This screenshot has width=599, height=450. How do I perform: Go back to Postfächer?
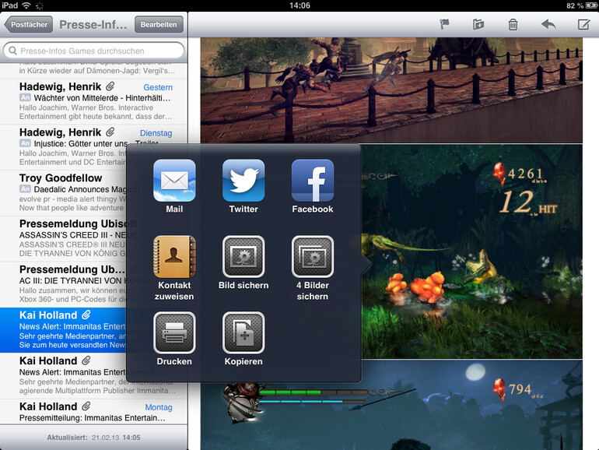[29, 24]
